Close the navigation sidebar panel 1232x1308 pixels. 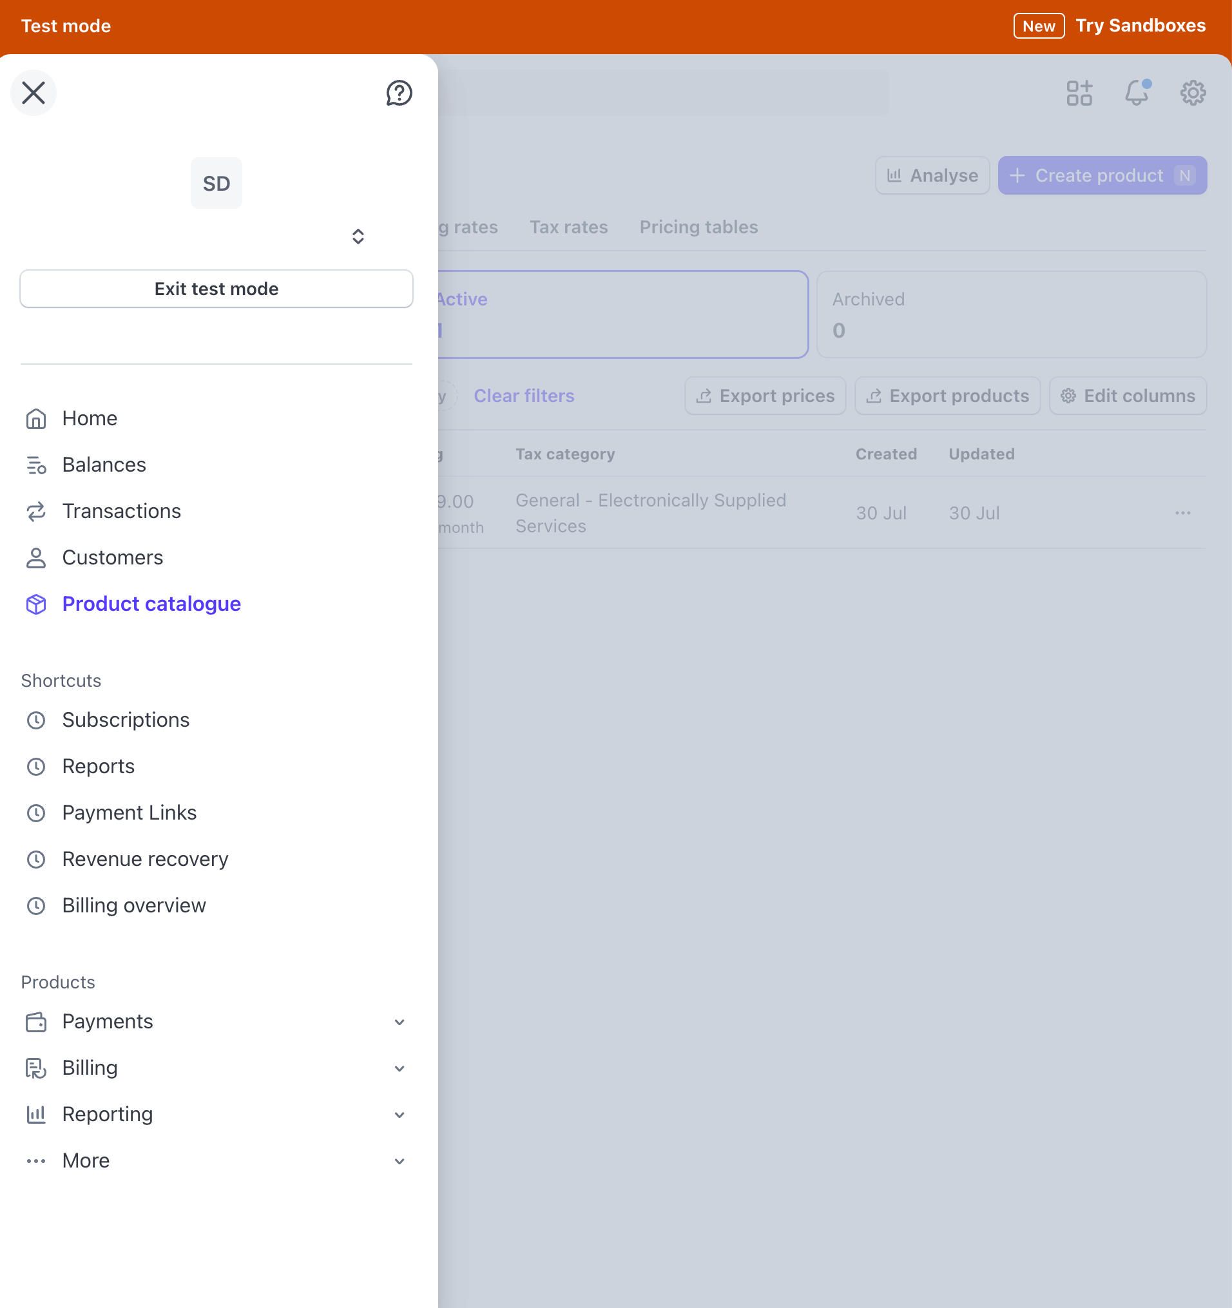(34, 93)
